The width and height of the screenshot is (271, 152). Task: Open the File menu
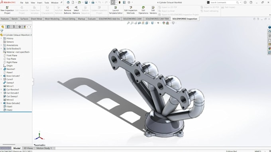point(22,3)
